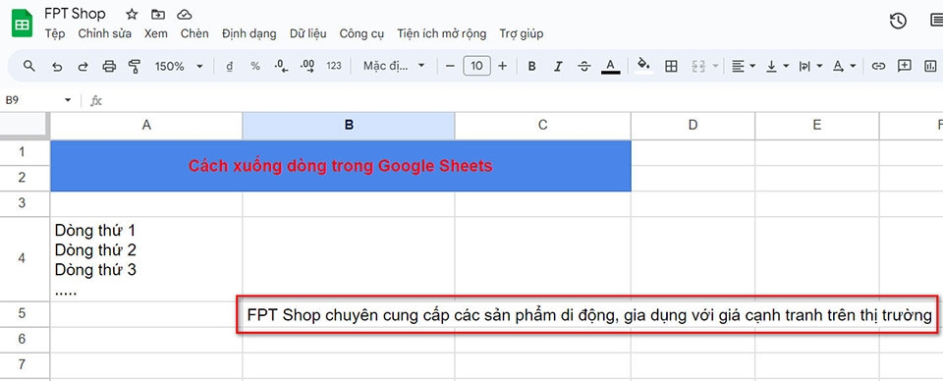This screenshot has height=381, width=943.
Task: Format as percent
Action: [x=255, y=67]
